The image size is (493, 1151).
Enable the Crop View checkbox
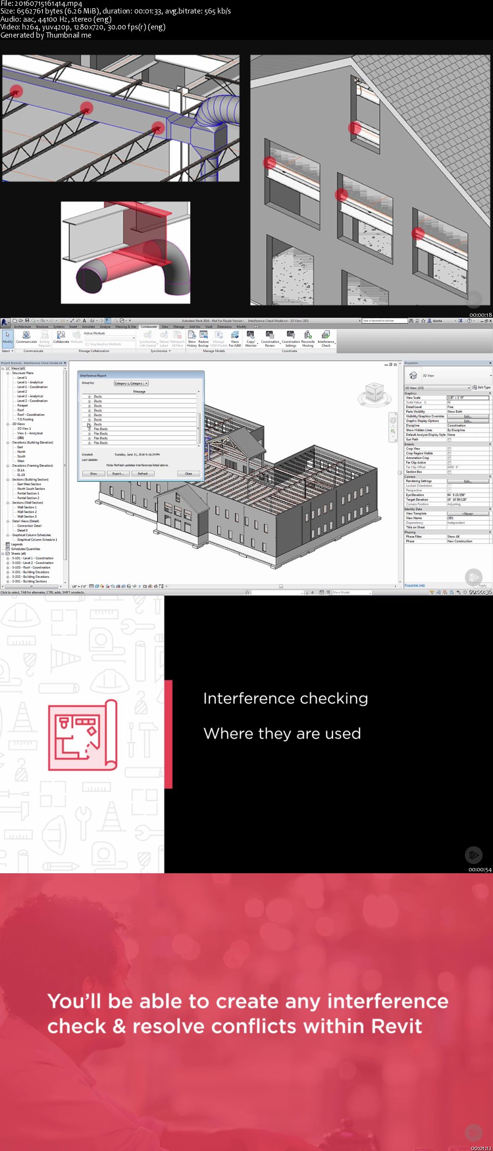[449, 448]
